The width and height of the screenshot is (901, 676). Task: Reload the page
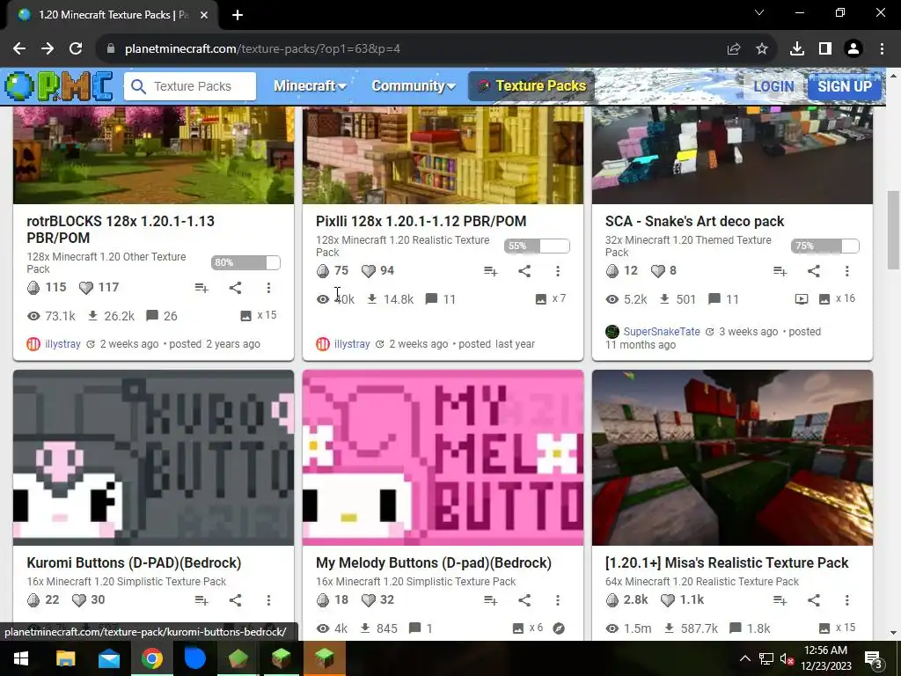pos(76,49)
